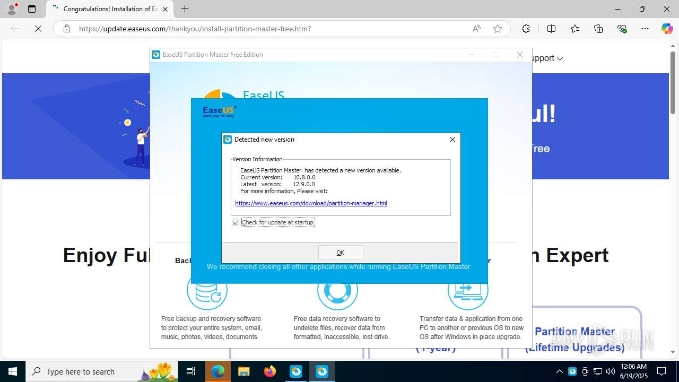Add this page to favorites star

click(x=498, y=29)
